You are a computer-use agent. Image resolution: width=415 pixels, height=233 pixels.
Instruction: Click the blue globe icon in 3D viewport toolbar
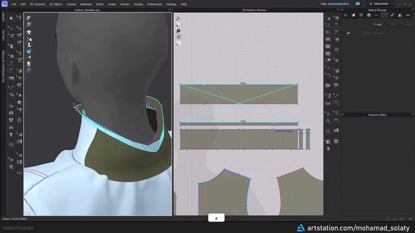pyautogui.click(x=29, y=70)
